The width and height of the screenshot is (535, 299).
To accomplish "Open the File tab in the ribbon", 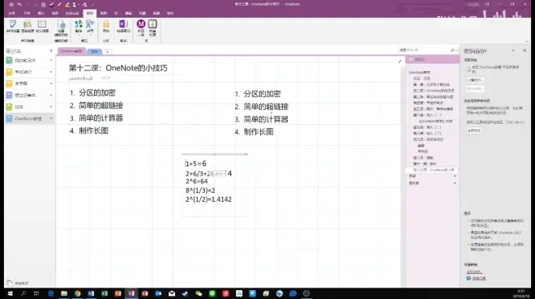I will (x=11, y=13).
